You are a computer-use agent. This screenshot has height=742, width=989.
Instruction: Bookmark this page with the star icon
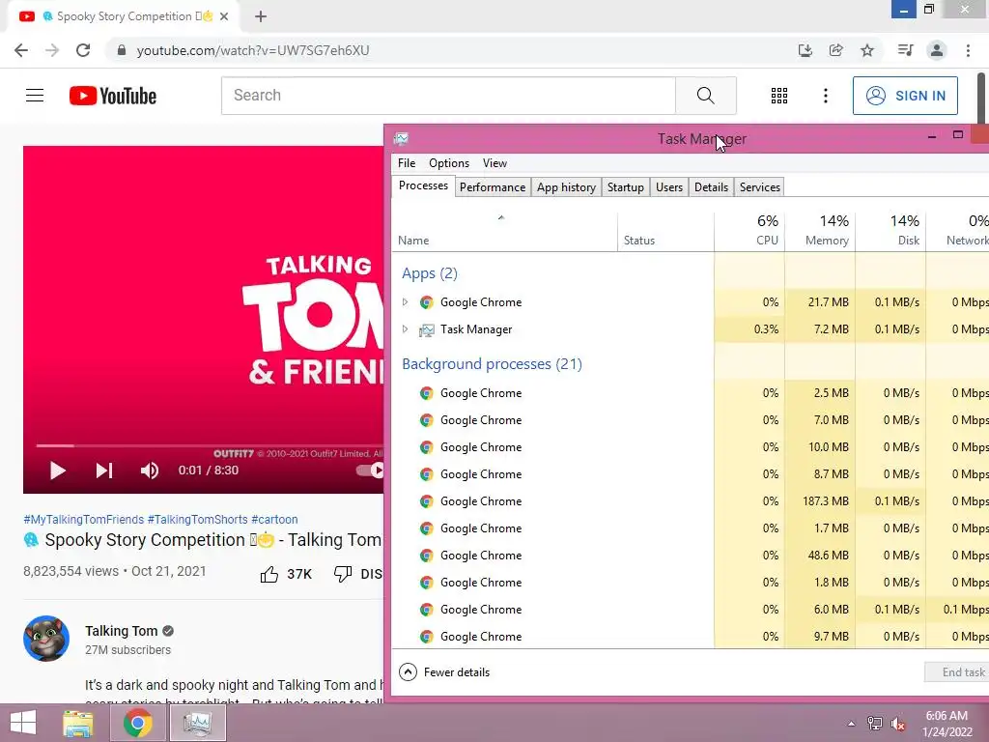(x=867, y=50)
